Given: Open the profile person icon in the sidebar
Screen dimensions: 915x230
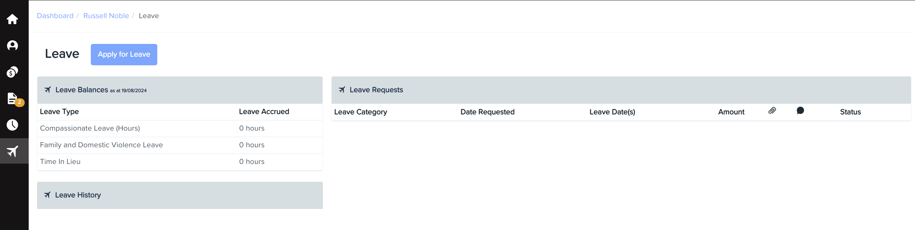Looking at the screenshot, I should [x=12, y=45].
